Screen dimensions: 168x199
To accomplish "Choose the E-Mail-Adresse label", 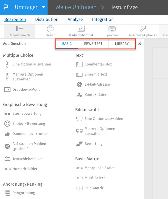I will point(97,84).
